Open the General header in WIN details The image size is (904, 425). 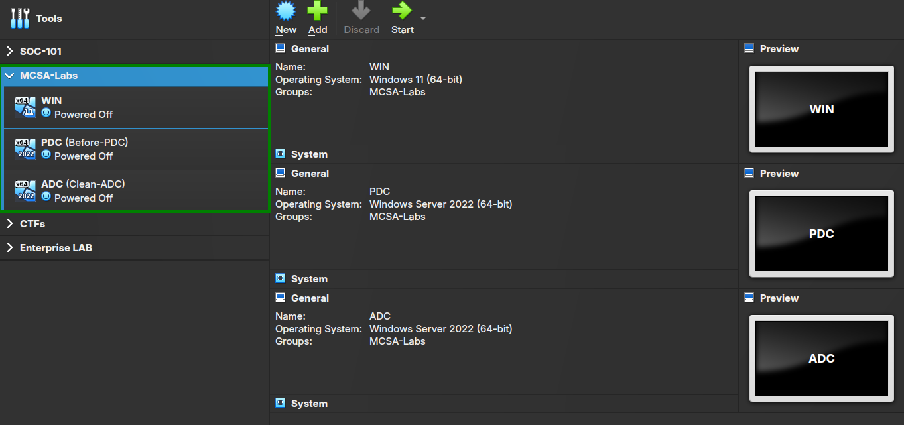pyautogui.click(x=310, y=49)
